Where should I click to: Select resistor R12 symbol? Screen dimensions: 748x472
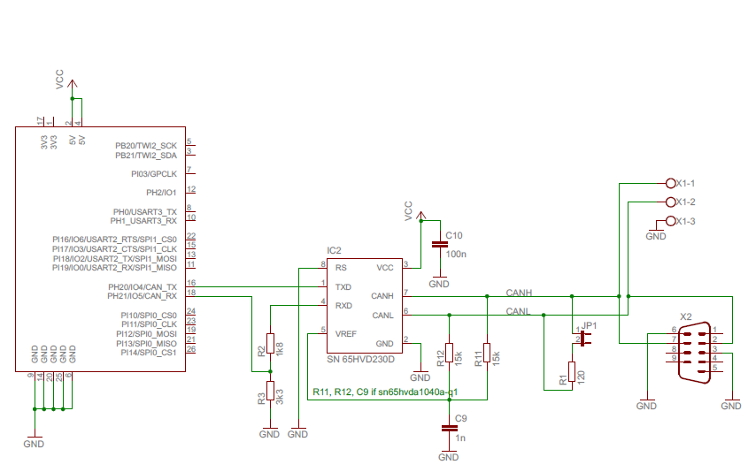tap(449, 354)
